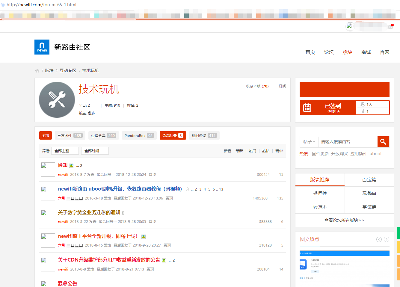Click the 请输入搜索内容 search input field
The height and width of the screenshot is (287, 400).
coord(348,142)
